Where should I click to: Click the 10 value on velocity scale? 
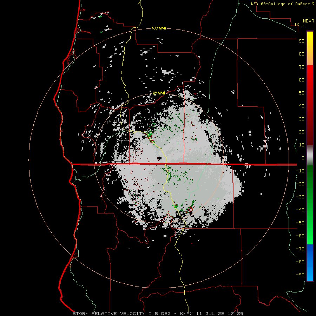pos(302,145)
